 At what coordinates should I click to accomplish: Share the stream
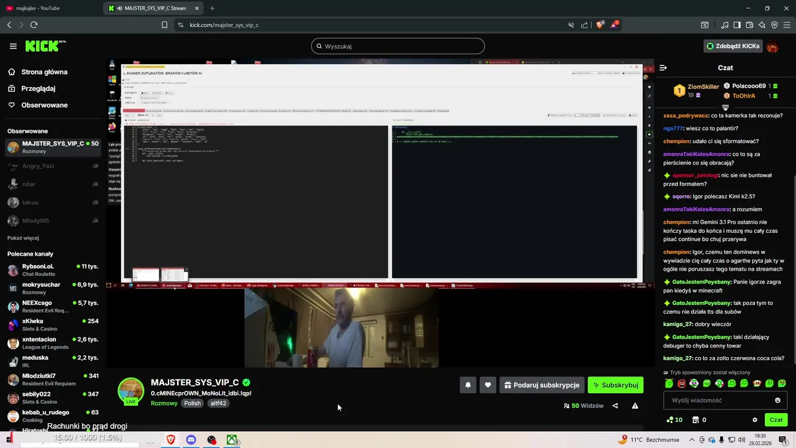(615, 406)
